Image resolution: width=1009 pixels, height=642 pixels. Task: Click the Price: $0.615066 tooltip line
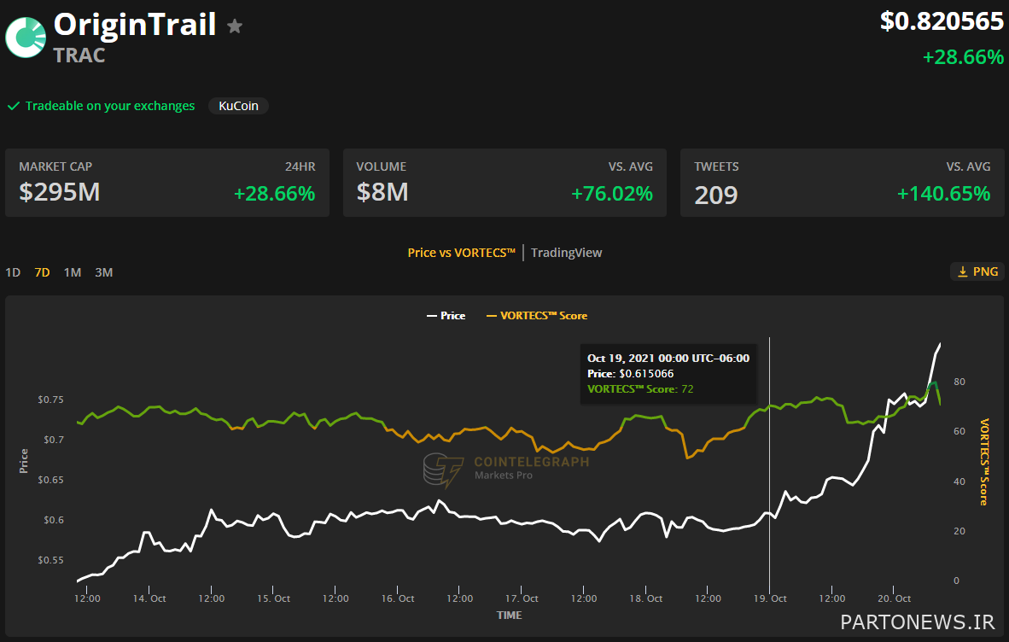(631, 374)
